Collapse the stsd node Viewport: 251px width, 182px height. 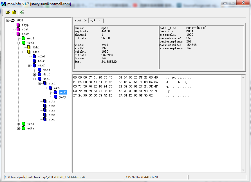pos(40,83)
